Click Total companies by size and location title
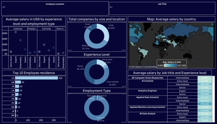The width and height of the screenshot is (217, 124). pos(97,19)
